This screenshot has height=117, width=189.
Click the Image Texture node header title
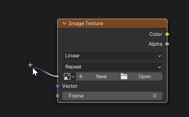(86, 23)
